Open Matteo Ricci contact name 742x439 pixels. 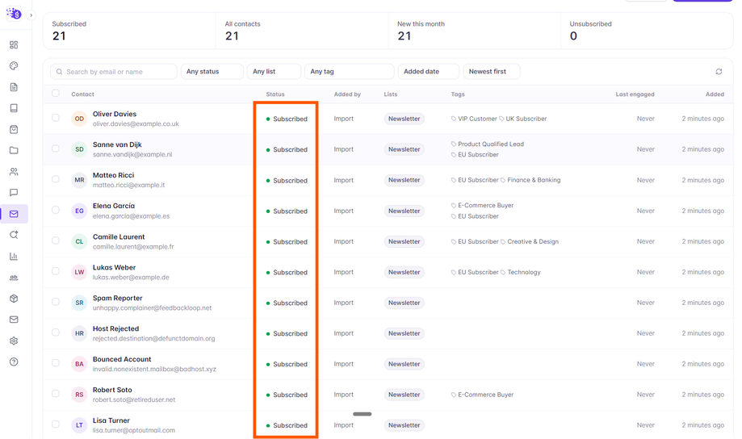(114, 175)
